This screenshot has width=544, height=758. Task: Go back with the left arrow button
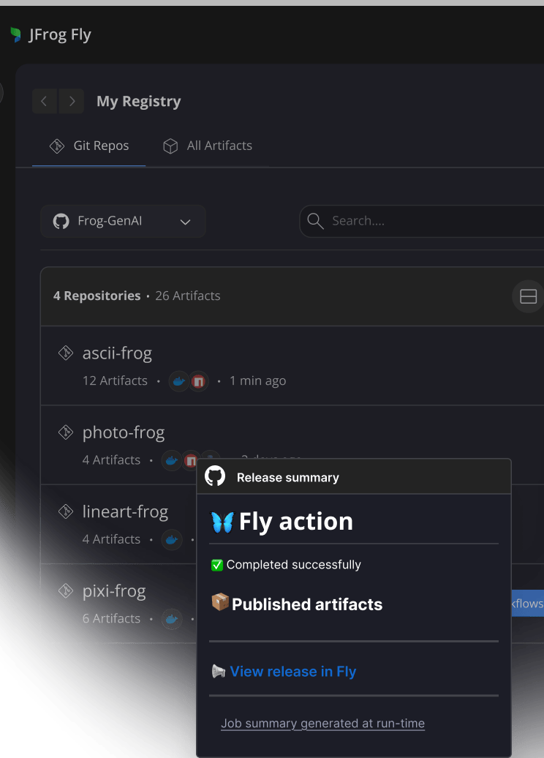(x=44, y=101)
